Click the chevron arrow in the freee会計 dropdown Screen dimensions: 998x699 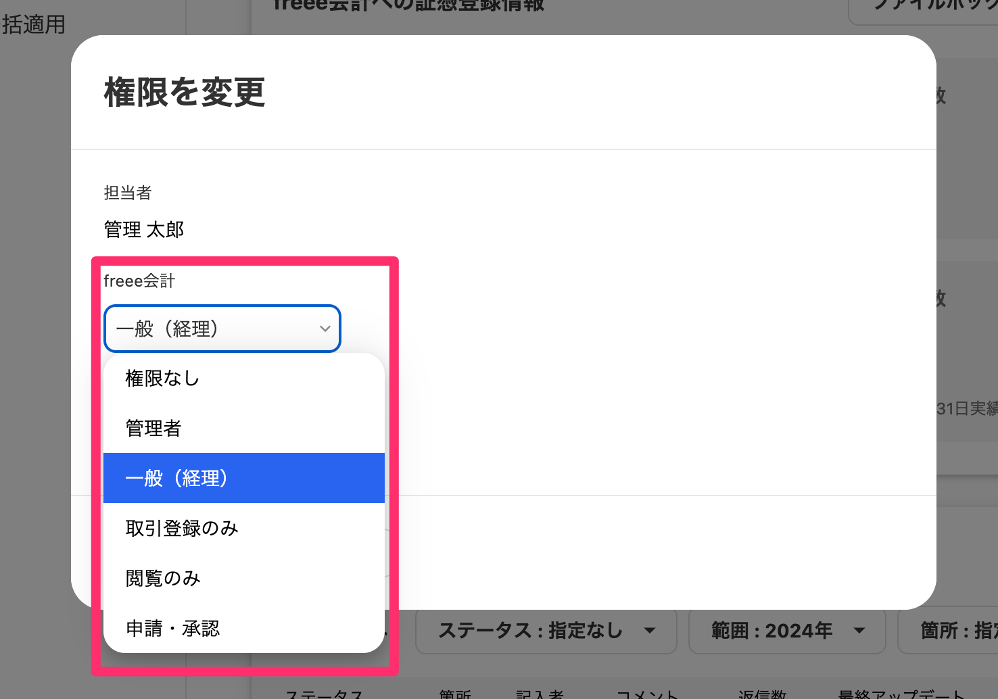pyautogui.click(x=325, y=329)
